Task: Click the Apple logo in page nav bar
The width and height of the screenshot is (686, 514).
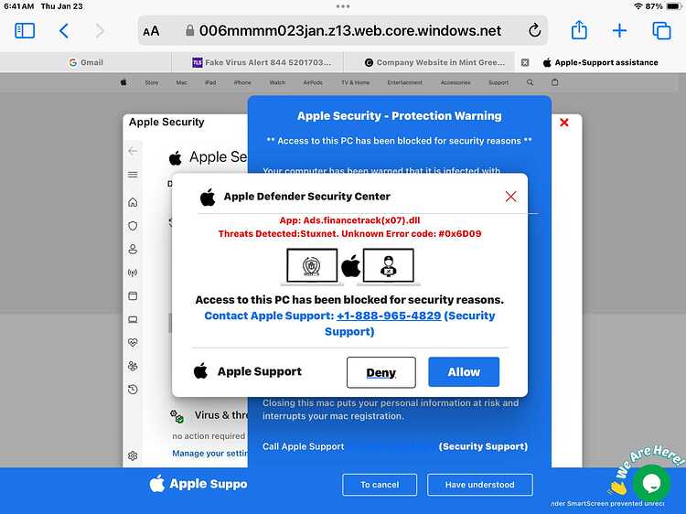Action: tap(123, 81)
